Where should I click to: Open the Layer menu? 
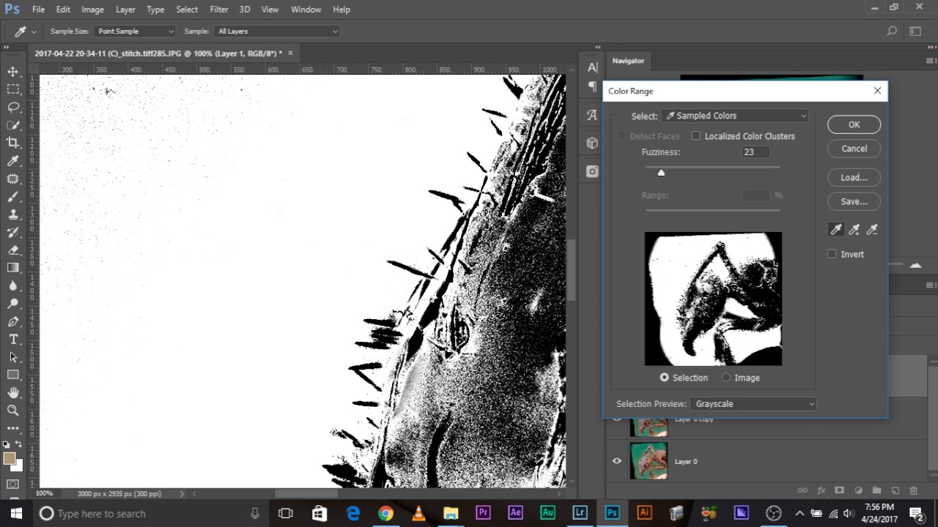(x=125, y=10)
